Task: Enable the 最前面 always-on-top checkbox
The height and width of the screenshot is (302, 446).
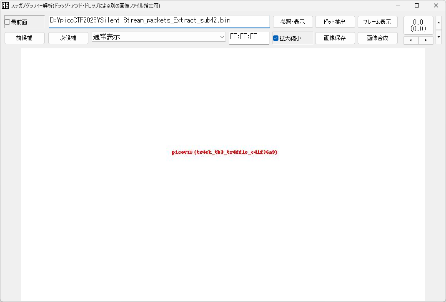Action: tap(8, 22)
